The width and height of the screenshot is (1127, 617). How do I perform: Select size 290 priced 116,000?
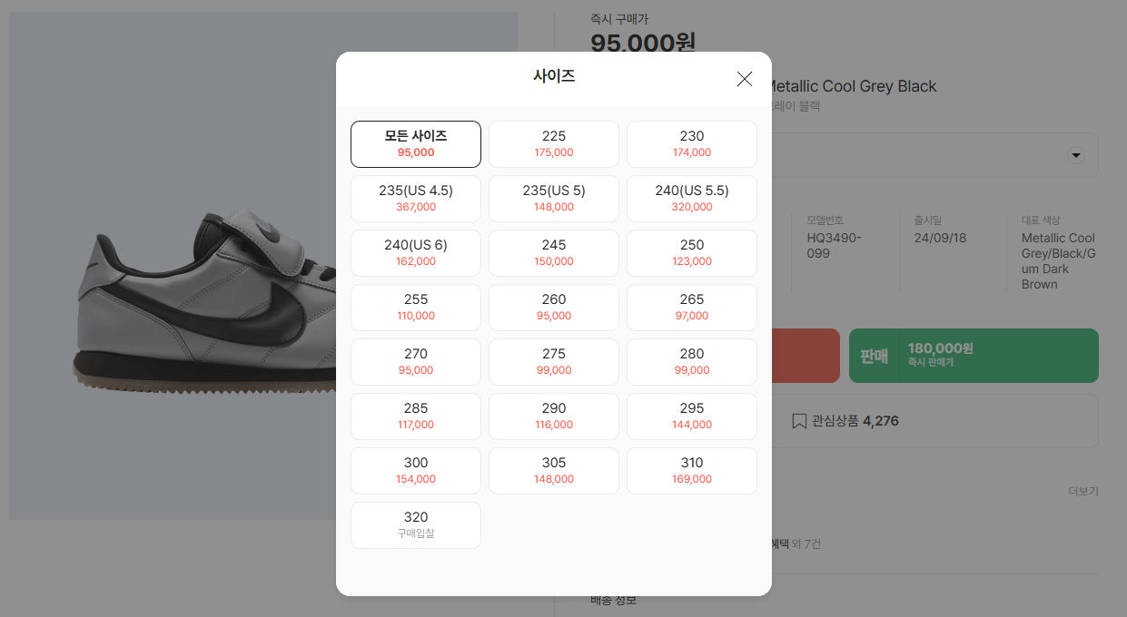[554, 416]
